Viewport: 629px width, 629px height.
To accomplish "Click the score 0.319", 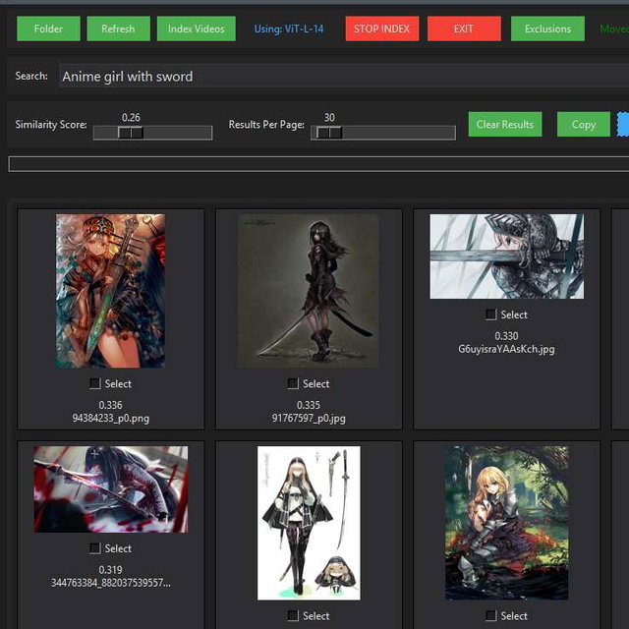I will click(111, 570).
